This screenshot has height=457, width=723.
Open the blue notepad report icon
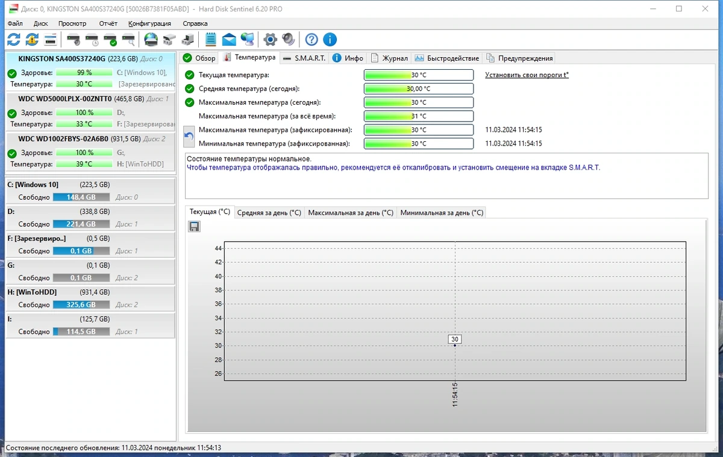click(x=210, y=40)
